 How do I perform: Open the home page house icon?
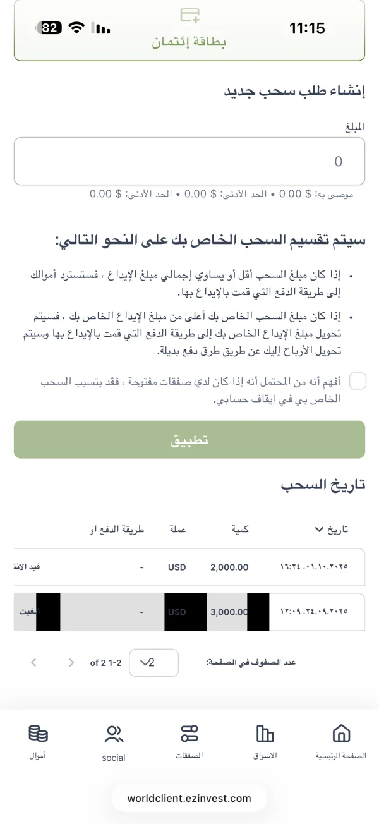340,733
